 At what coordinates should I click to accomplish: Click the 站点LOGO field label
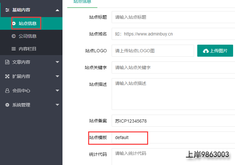click(96, 51)
